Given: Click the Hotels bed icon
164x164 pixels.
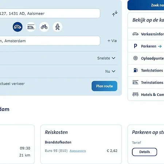Looking at the screenshot, I should pyautogui.click(x=136, y=94).
